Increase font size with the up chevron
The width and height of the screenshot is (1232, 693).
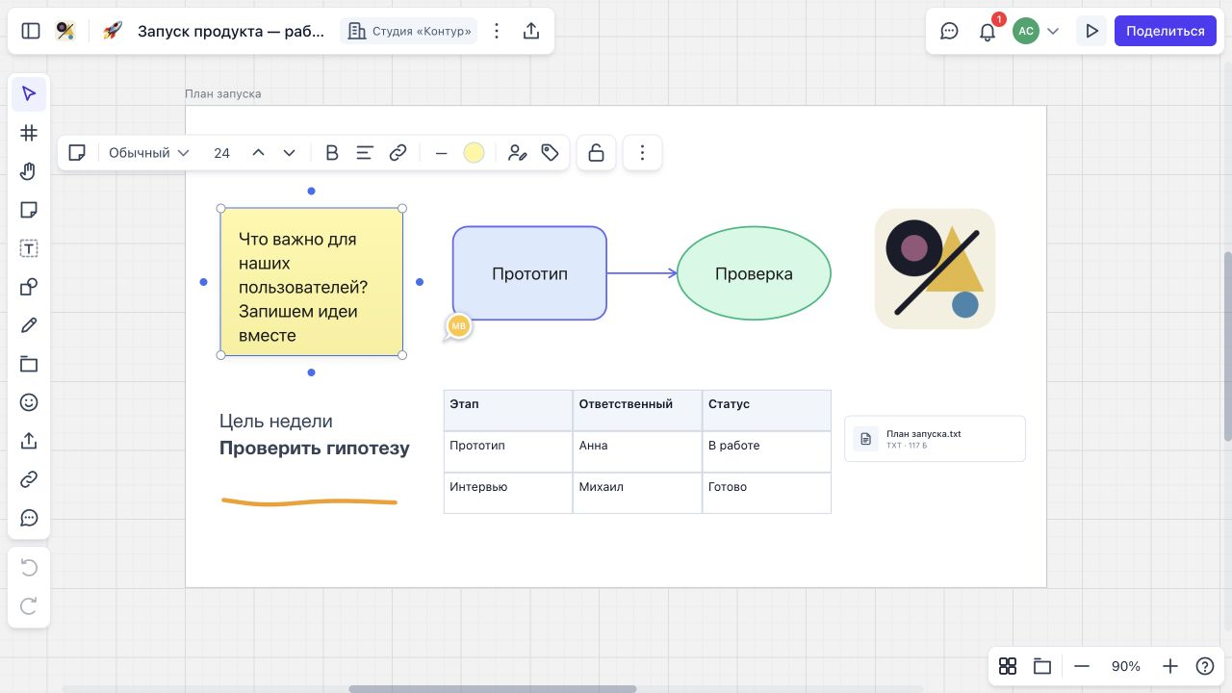[258, 153]
